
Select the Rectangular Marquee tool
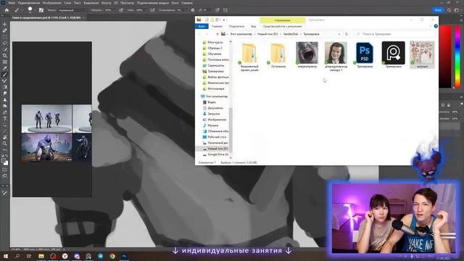pos(5,37)
